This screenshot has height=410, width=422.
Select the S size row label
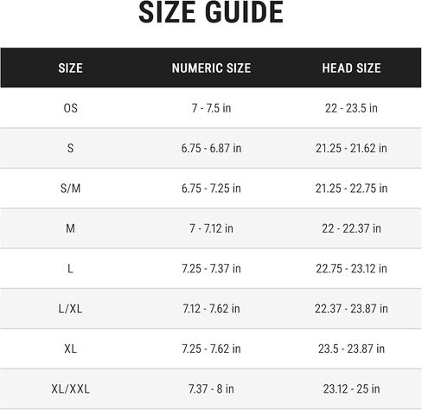point(70,148)
